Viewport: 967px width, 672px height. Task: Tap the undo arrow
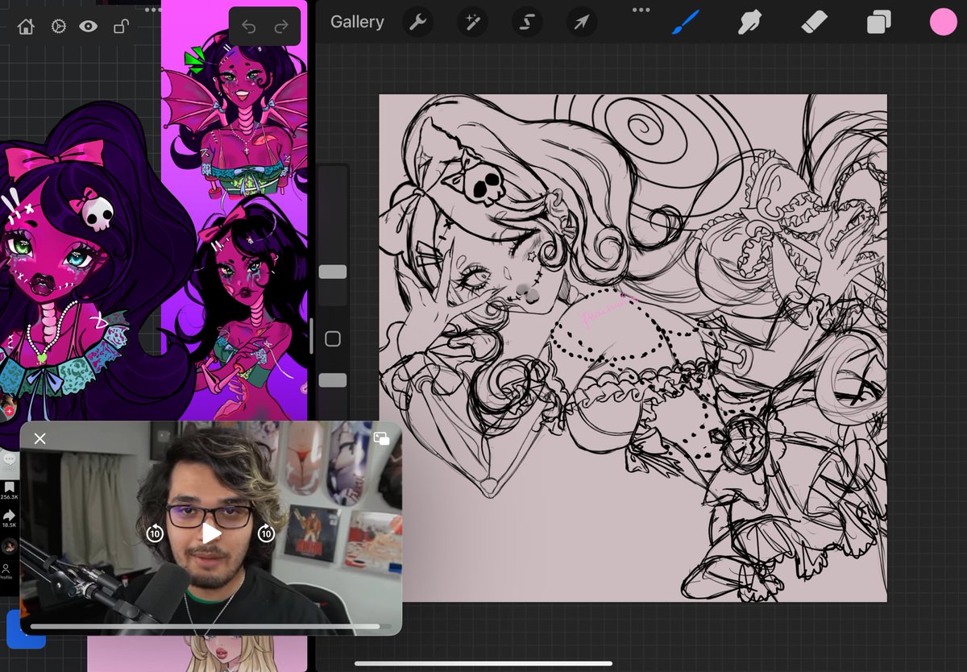(x=248, y=27)
